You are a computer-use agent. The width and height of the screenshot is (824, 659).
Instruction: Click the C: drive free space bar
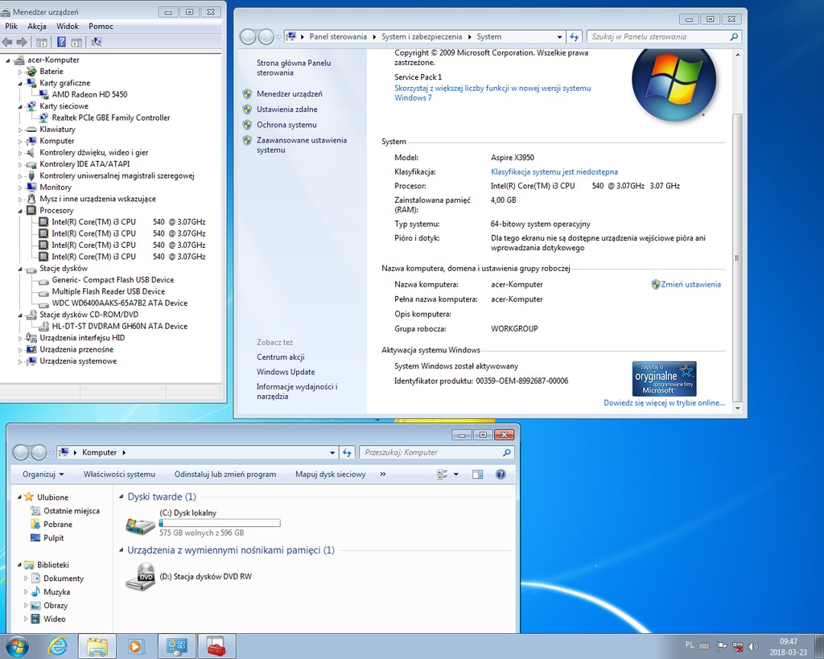click(220, 523)
